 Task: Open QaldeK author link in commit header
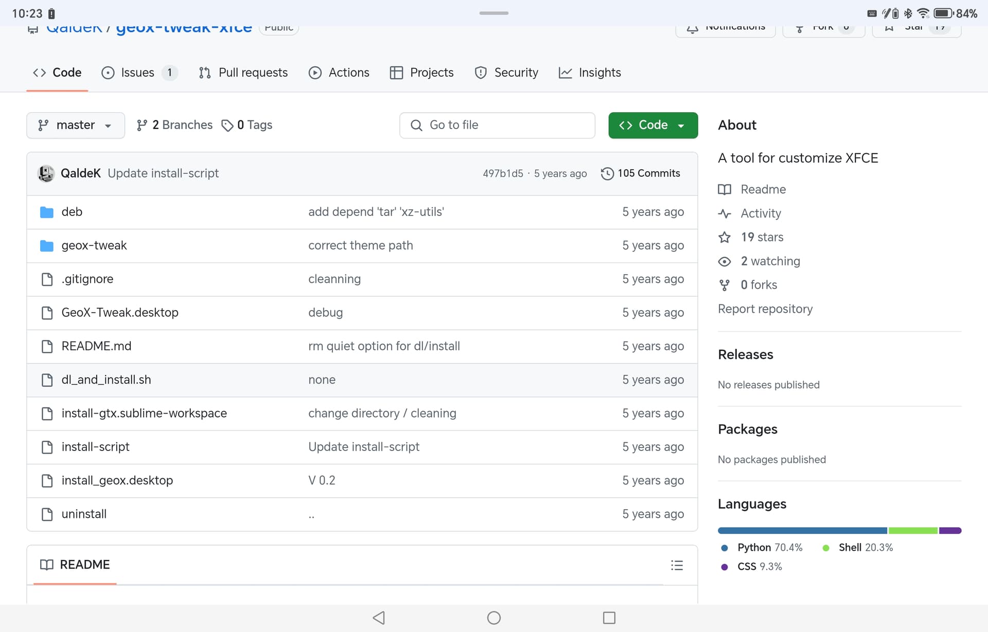point(81,173)
